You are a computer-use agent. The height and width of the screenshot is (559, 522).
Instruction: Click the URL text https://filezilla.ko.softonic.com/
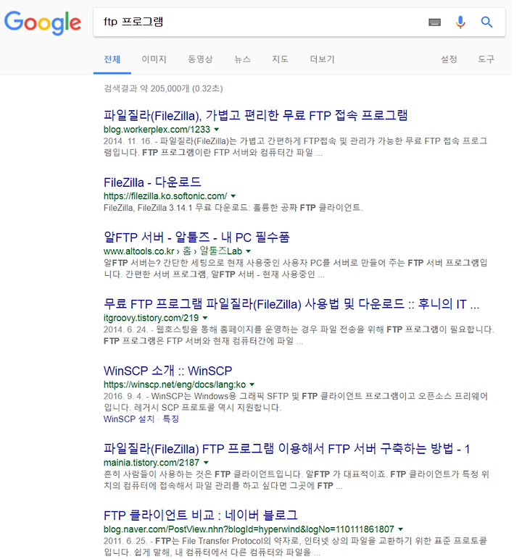(x=165, y=196)
